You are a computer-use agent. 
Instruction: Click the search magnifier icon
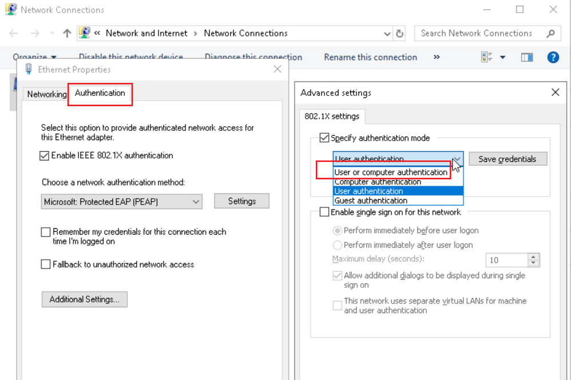pos(550,34)
